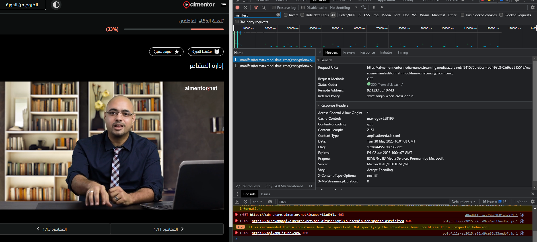Screen dimensions: 537x242
Task: Export HAR file download icon
Action: point(382,7)
